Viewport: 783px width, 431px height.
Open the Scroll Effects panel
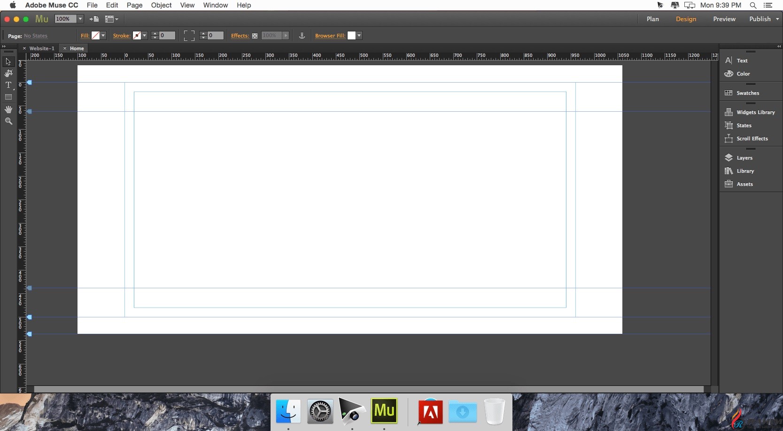point(751,139)
